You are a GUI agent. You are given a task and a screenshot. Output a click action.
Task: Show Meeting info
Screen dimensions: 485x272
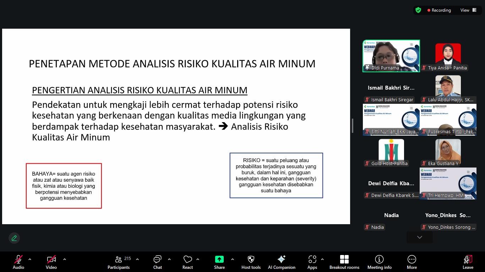[x=380, y=262]
